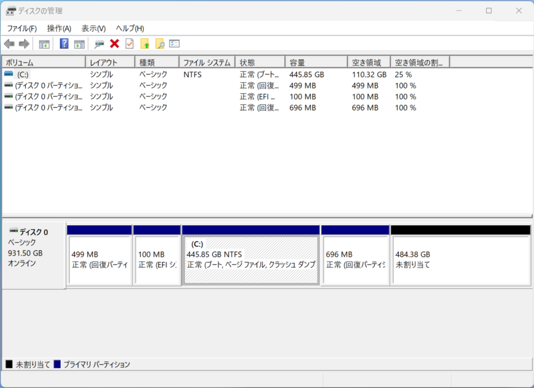
Task: Delete the volume with the red X icon
Action: pos(114,44)
